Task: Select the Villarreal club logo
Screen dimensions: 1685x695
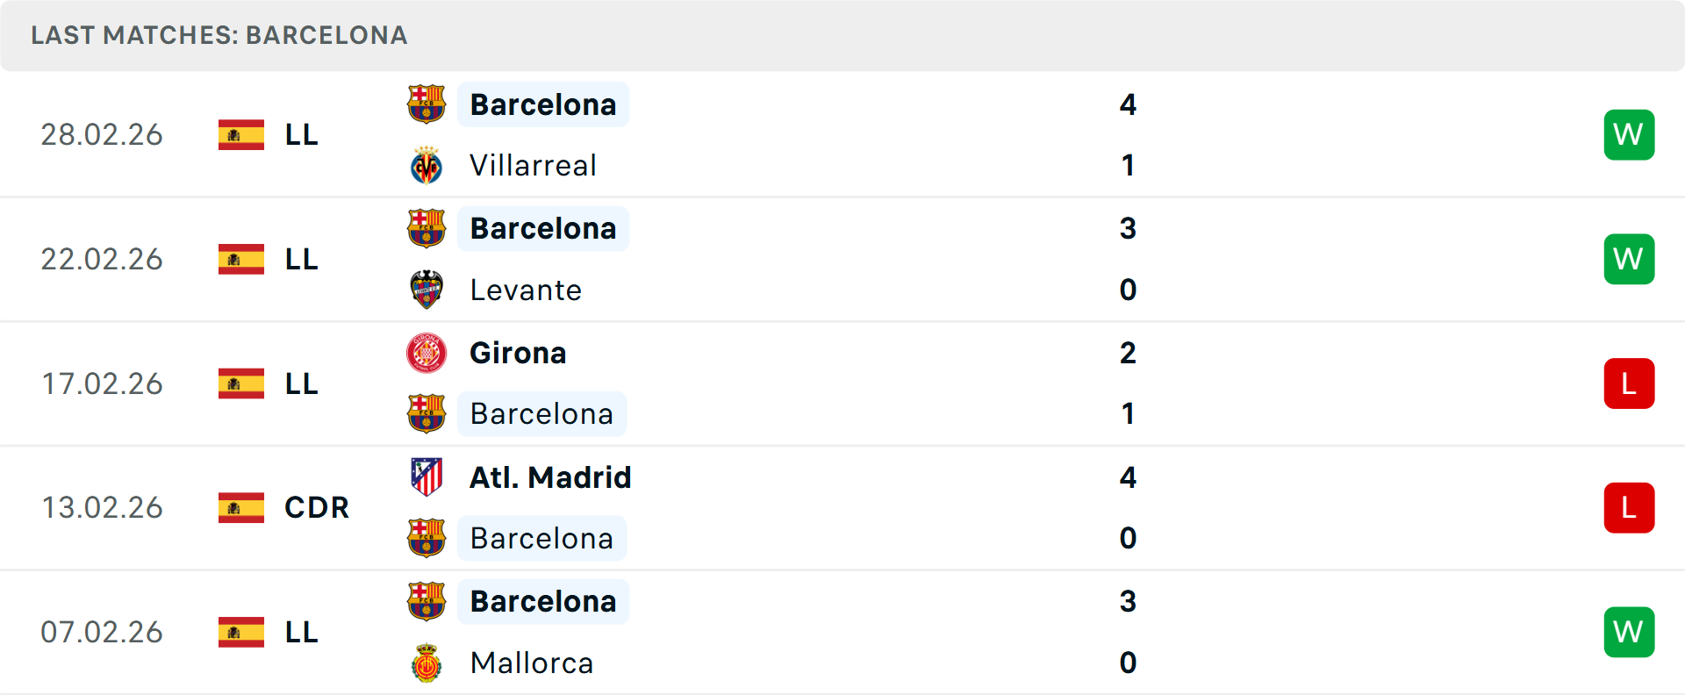Action: point(427,165)
